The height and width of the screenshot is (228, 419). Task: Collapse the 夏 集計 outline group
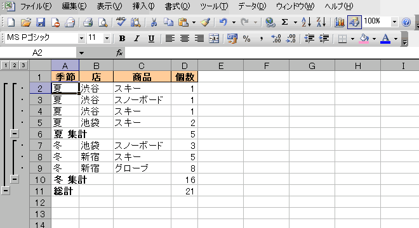coord(15,134)
